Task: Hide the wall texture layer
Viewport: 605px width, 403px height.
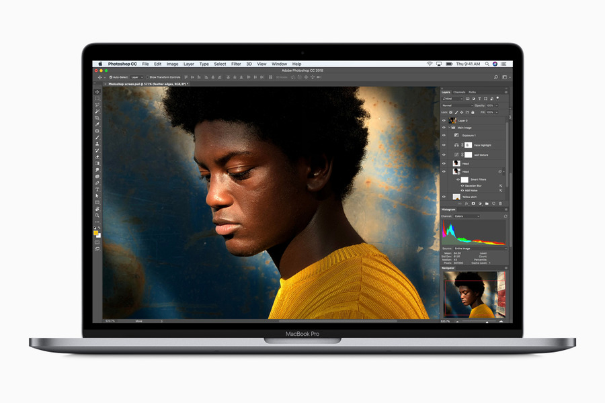Action: click(x=444, y=154)
